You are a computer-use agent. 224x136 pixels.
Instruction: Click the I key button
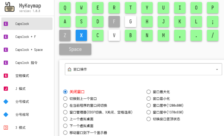click(x=180, y=8)
